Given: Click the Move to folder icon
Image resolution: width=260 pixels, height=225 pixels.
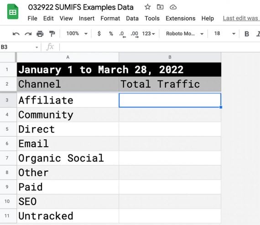Looking at the screenshot, I should click(x=160, y=7).
